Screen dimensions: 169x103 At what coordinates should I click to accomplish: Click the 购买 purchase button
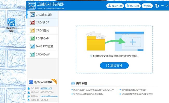(147, 6)
